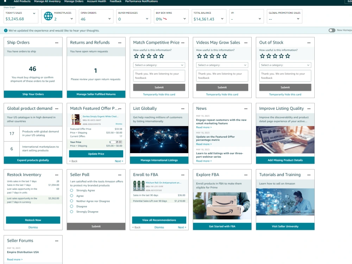Expand the IPI dropdown
The width and height of the screenshot is (352, 264).
(260, 19)
